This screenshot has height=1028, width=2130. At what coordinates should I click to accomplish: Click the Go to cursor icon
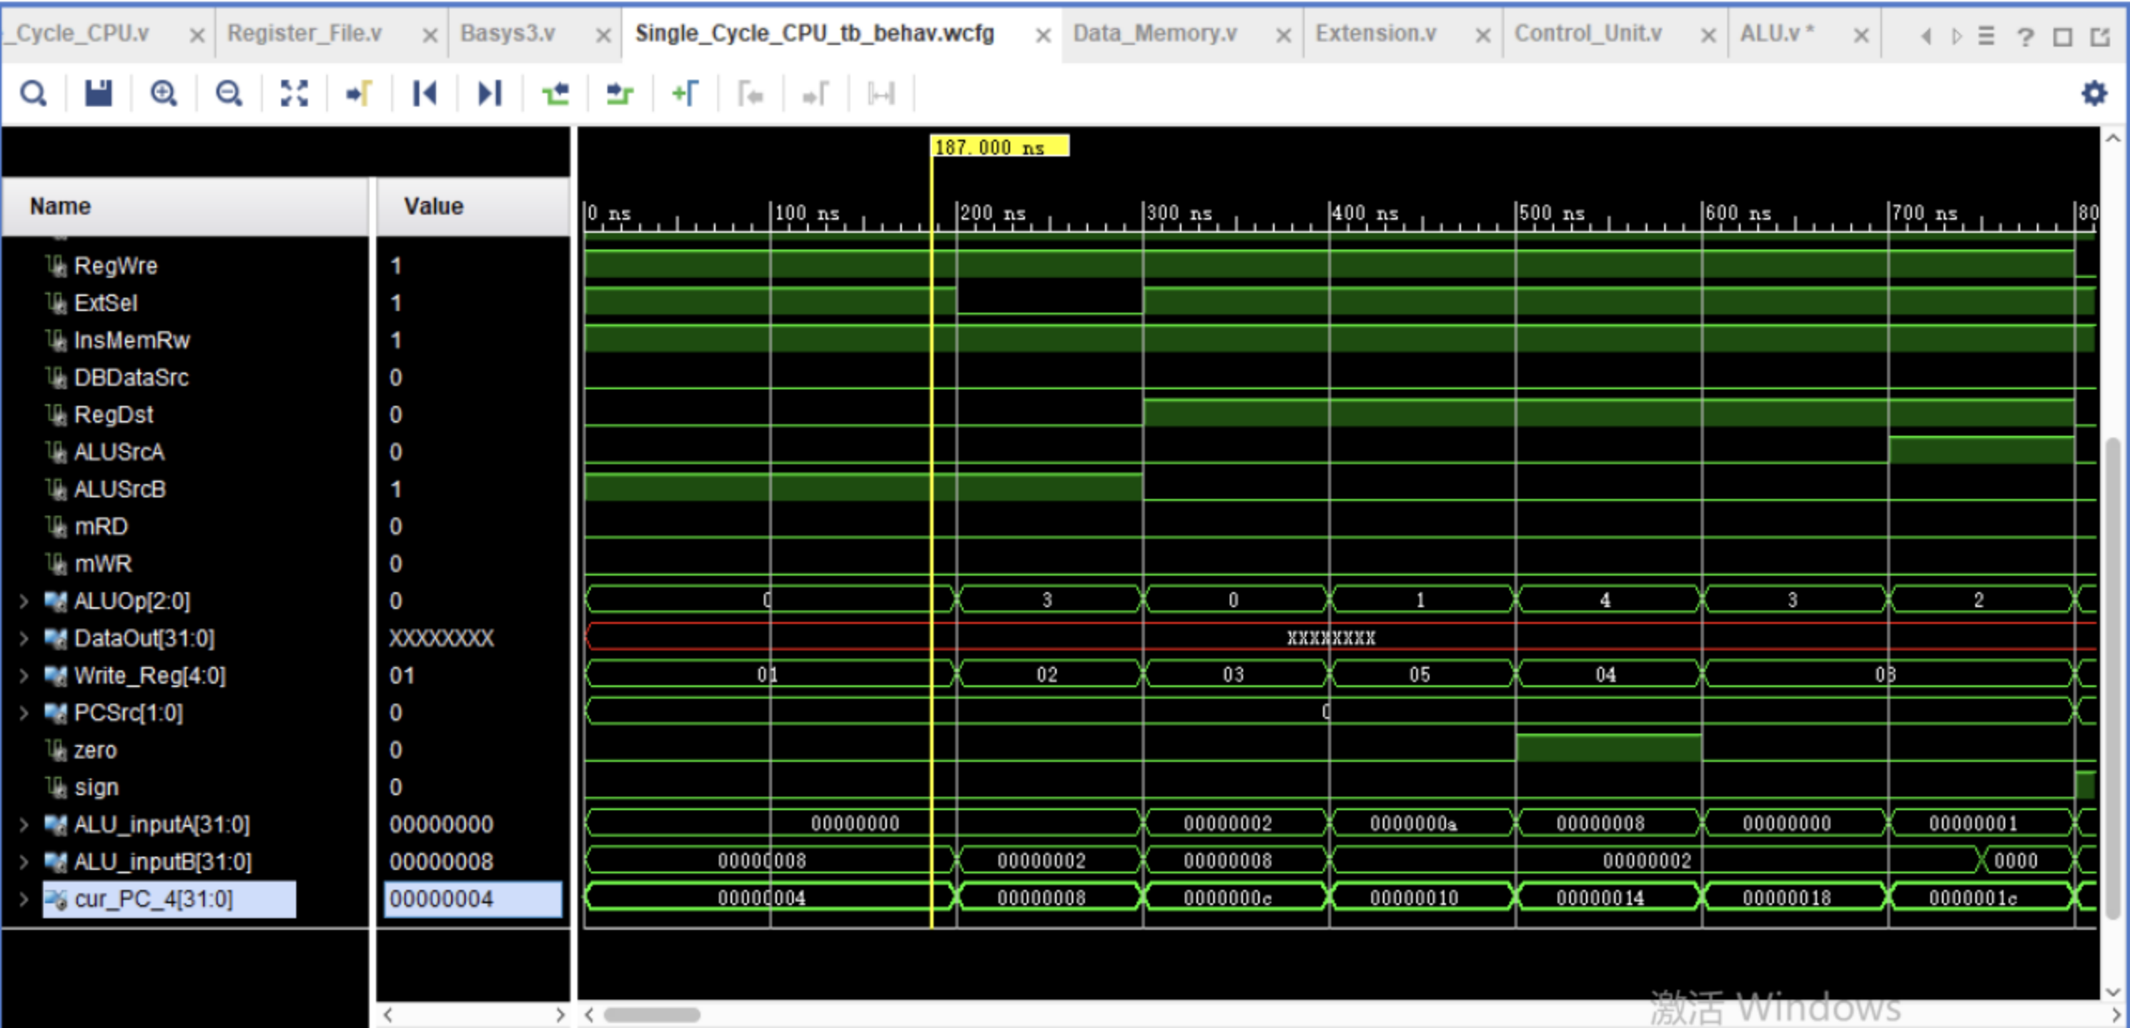[359, 93]
